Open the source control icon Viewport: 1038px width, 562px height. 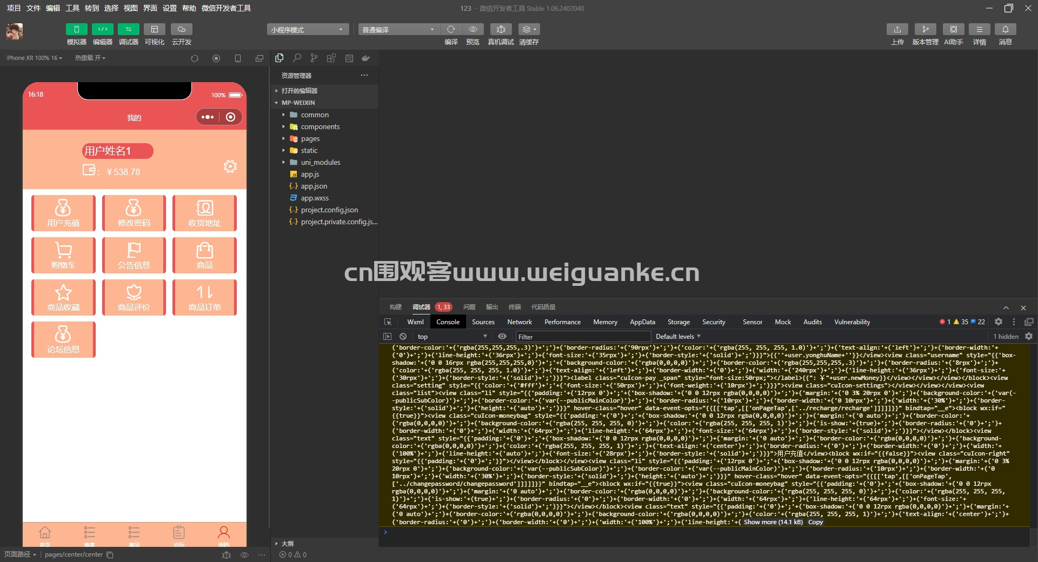(314, 58)
